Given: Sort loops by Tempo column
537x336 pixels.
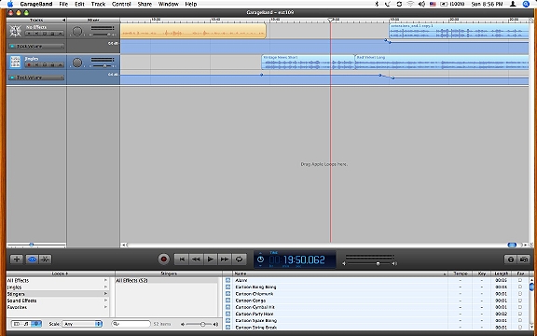Looking at the screenshot, I should click(461, 273).
